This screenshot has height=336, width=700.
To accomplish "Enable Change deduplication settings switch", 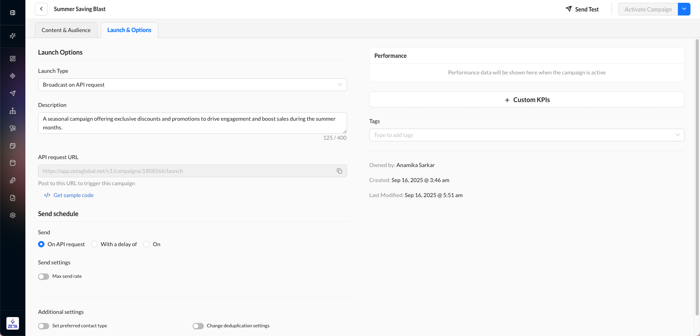I will pos(198,326).
